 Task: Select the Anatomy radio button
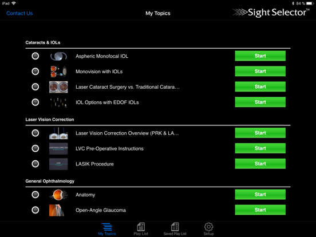pos(35,195)
